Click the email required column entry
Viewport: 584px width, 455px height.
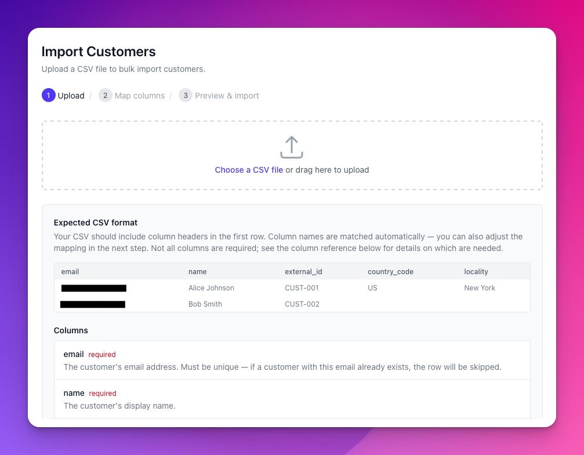[292, 360]
